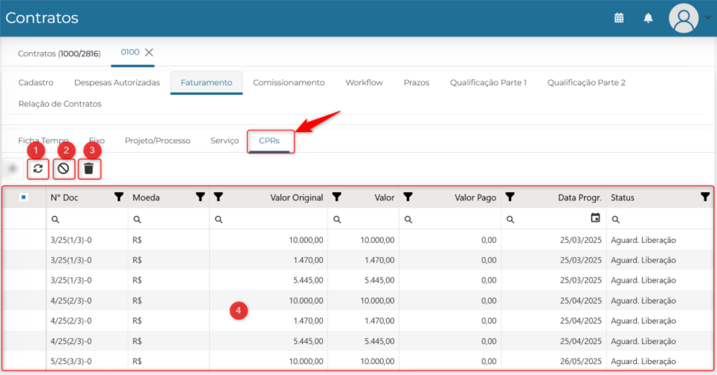Image resolution: width=717 pixels, height=375 pixels.
Task: Close the 0100 contract tab
Action: coord(149,52)
